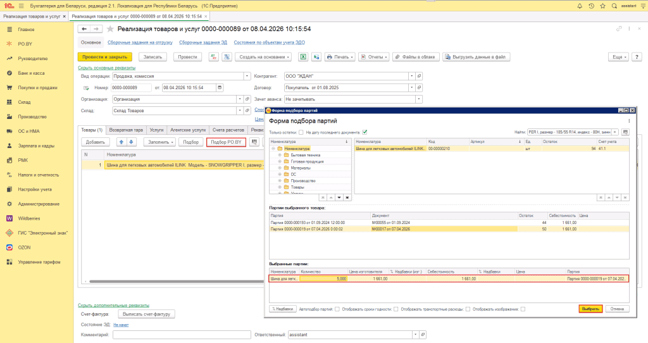
Task: Go back with the left arrow button
Action: tap(84, 29)
